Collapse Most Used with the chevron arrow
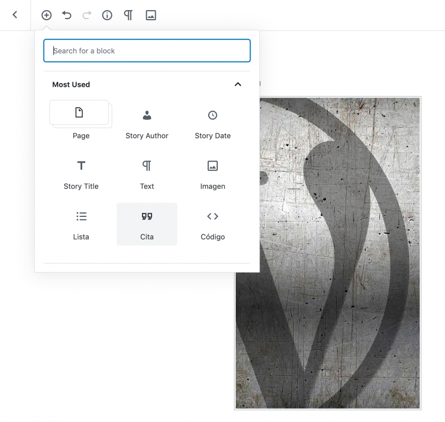Image resolution: width=445 pixels, height=422 pixels. [x=238, y=84]
